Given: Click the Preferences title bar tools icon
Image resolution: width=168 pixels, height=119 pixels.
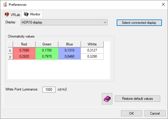Looking at the screenshot, I should 5,5.
